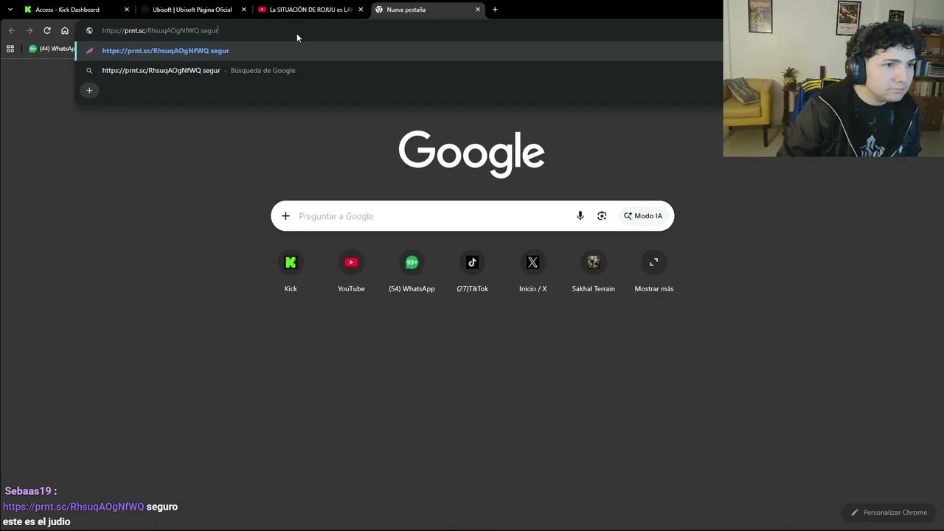The height and width of the screenshot is (531, 944).
Task: Focus the Preguntar a Google search field
Action: tap(431, 216)
